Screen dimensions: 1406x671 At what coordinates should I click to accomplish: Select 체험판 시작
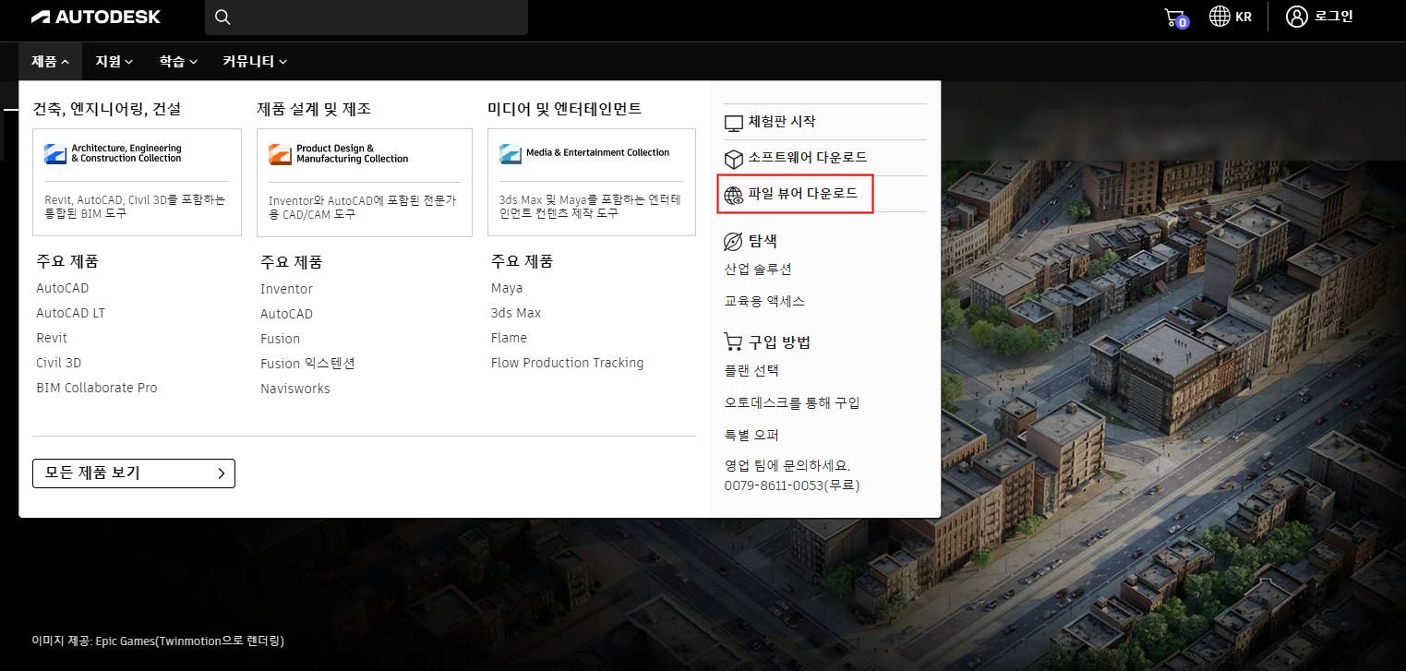tap(782, 122)
